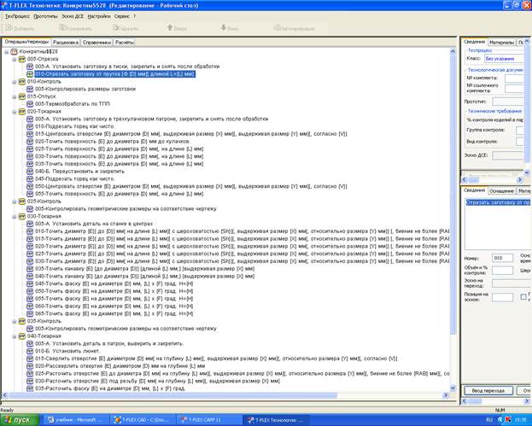This screenshot has width=532, height=426.
Task: Collapse the 020-Токарная operation
Action: click(15, 112)
